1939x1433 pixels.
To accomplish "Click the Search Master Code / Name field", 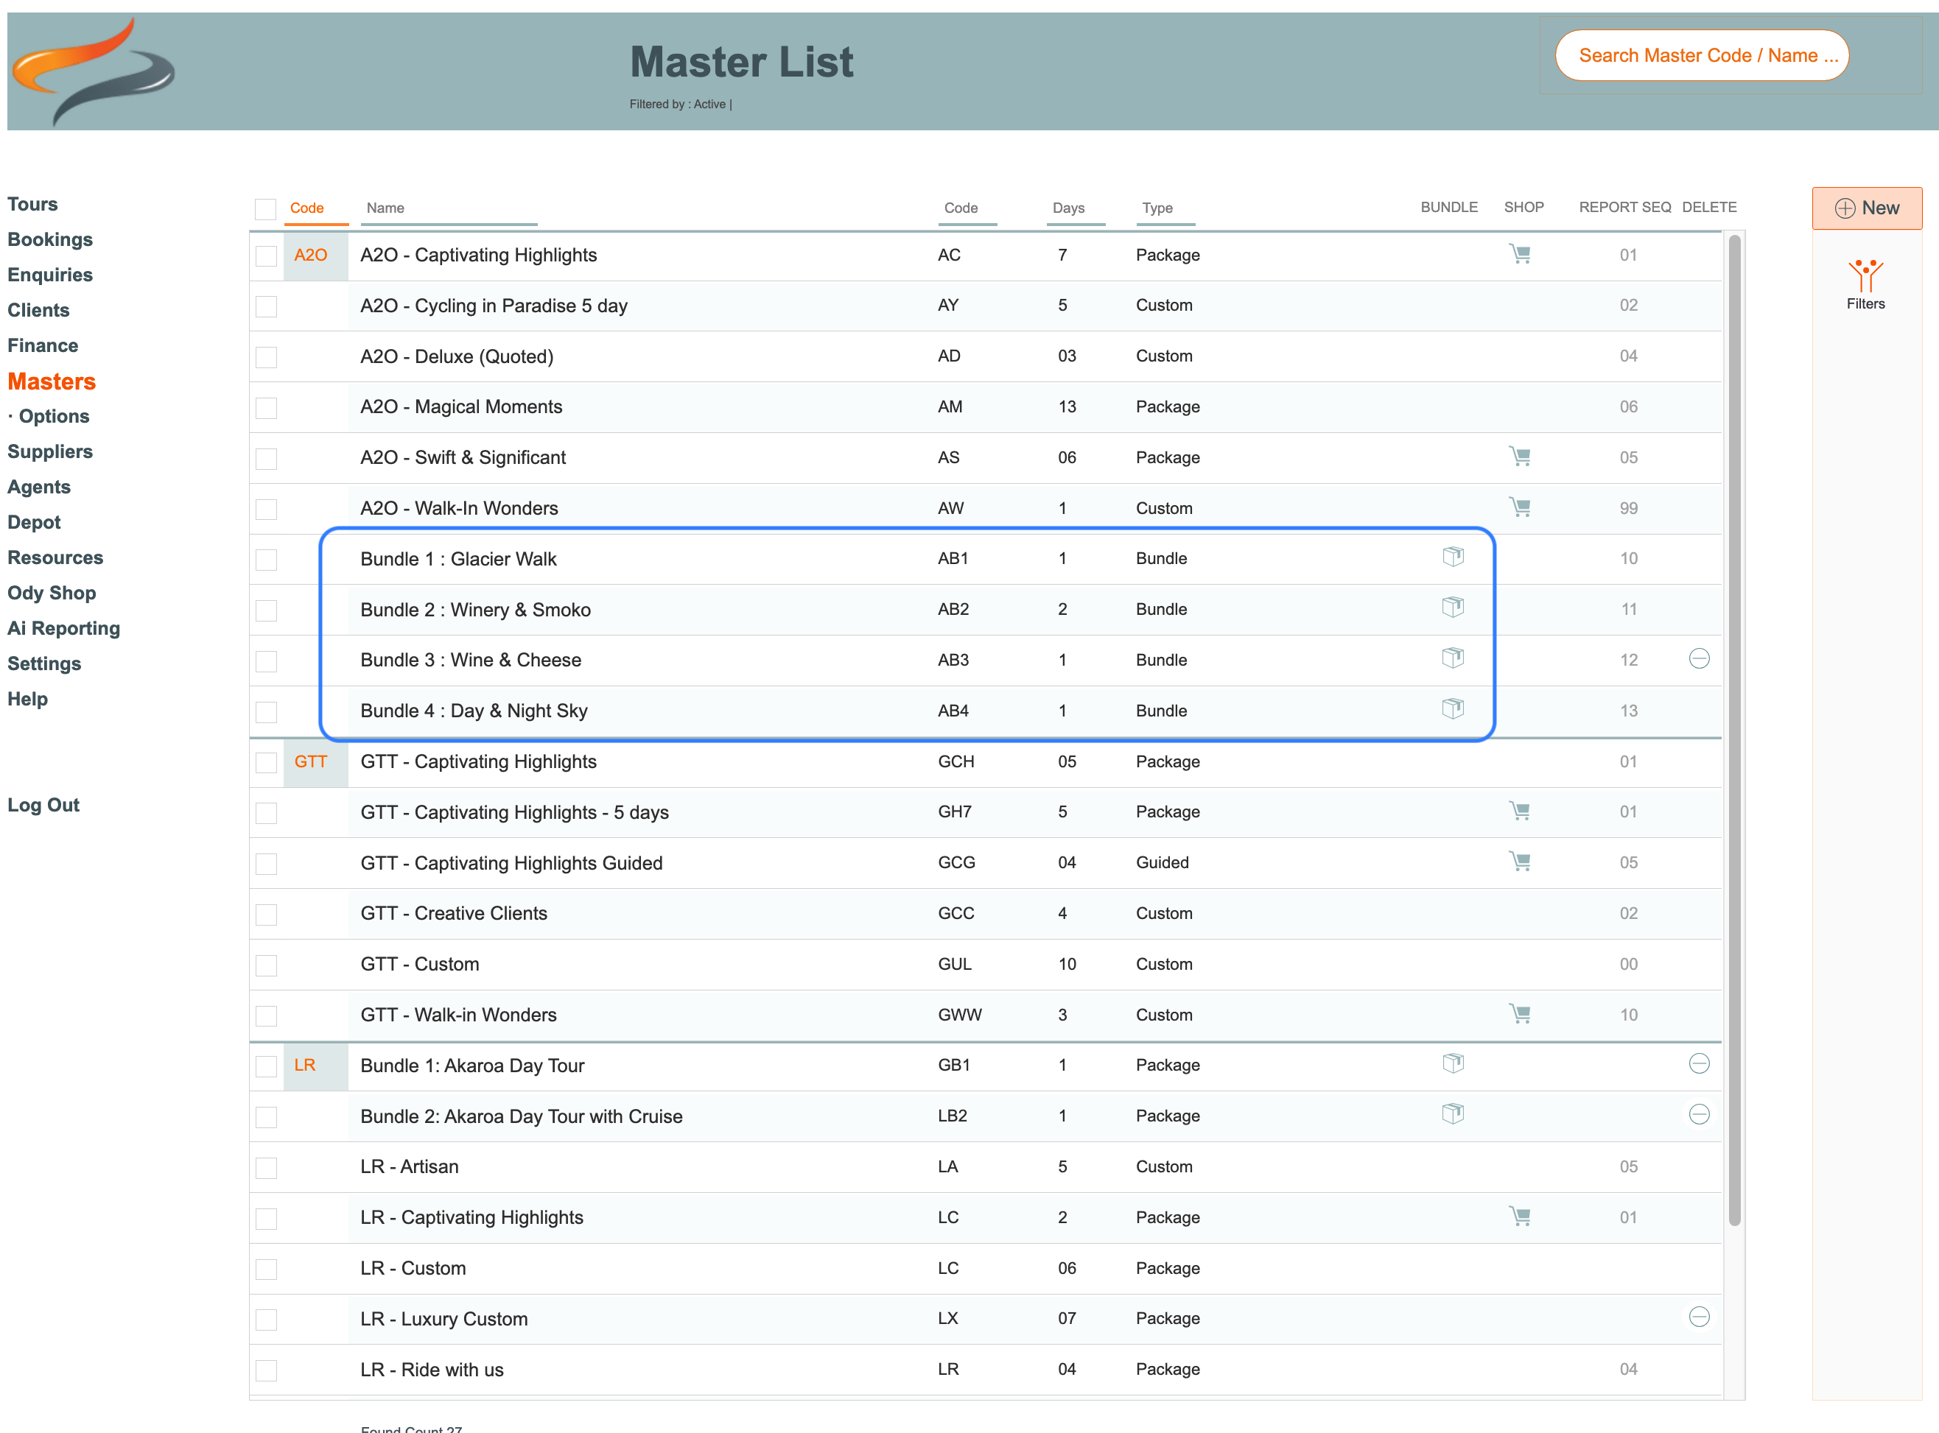I will 1701,55.
